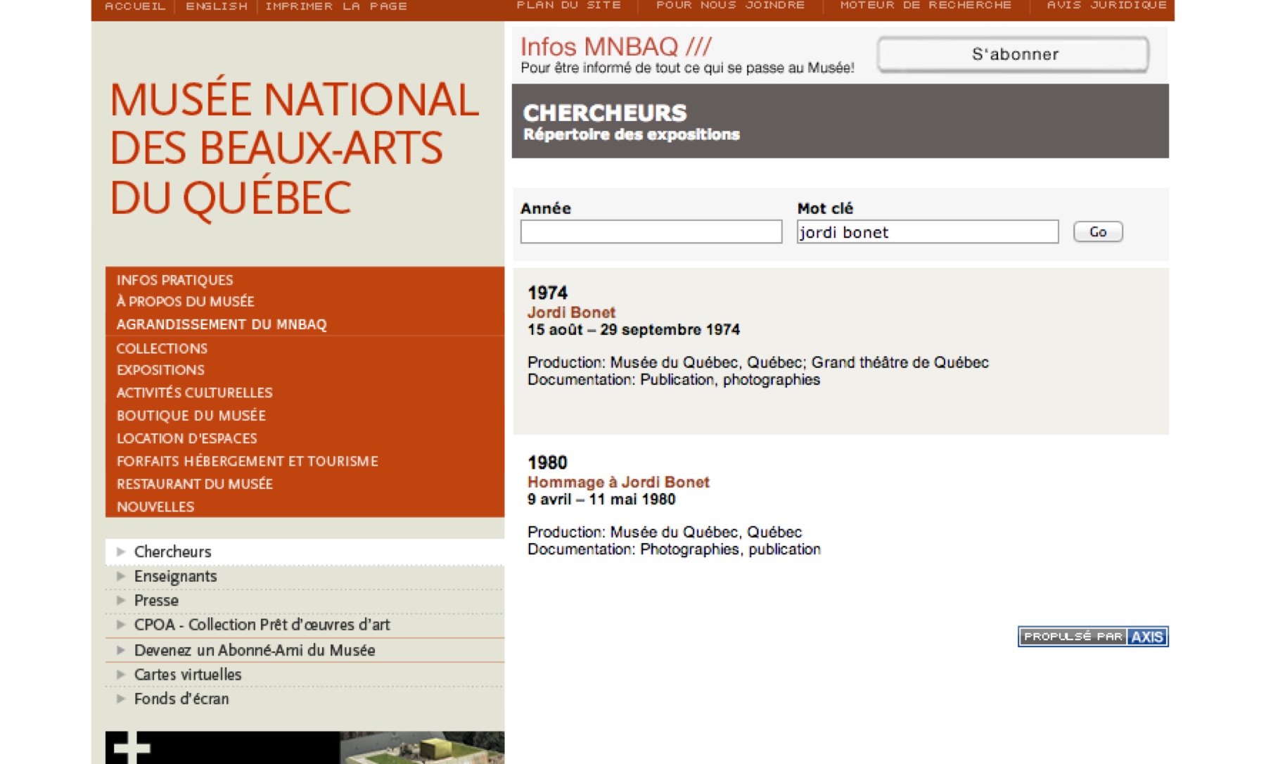The image size is (1266, 764).
Task: Click the building thumbnail on the bottom banner
Action: 422,748
